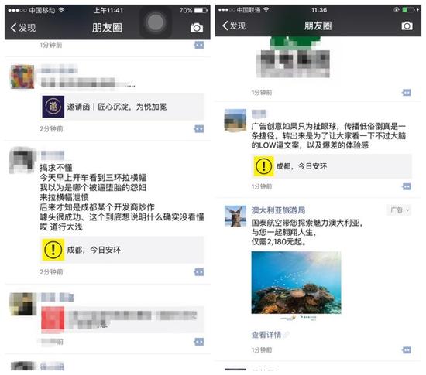The height and width of the screenshot is (375, 426).
Task: Open comment menu under 搞求不懂 post
Action: (x=199, y=272)
